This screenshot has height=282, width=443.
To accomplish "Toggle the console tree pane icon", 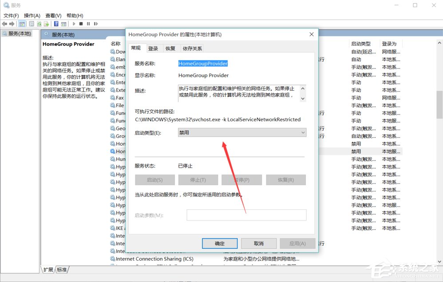I will (21, 23).
